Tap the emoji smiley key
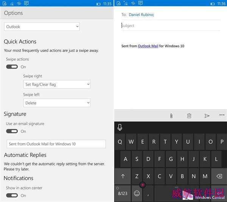227x202 pixels. [x=137, y=193]
